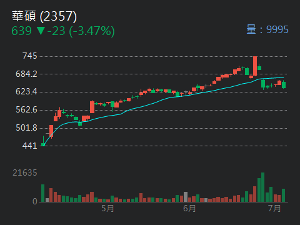Click the first green volume bar at left
The height and width of the screenshot is (225, 300).
[x=43, y=193]
